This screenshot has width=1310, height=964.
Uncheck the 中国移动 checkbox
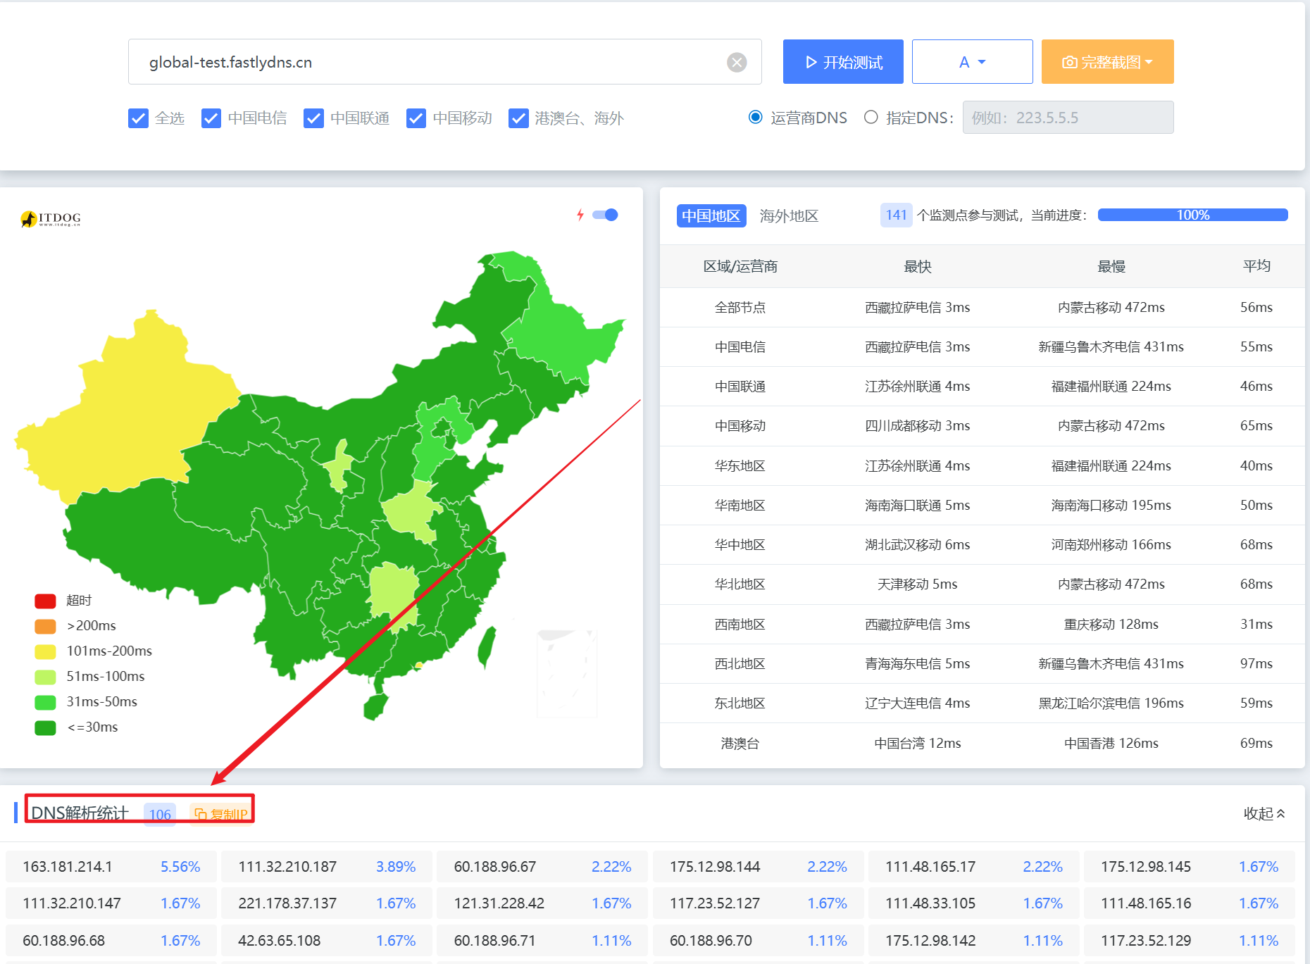tap(416, 118)
